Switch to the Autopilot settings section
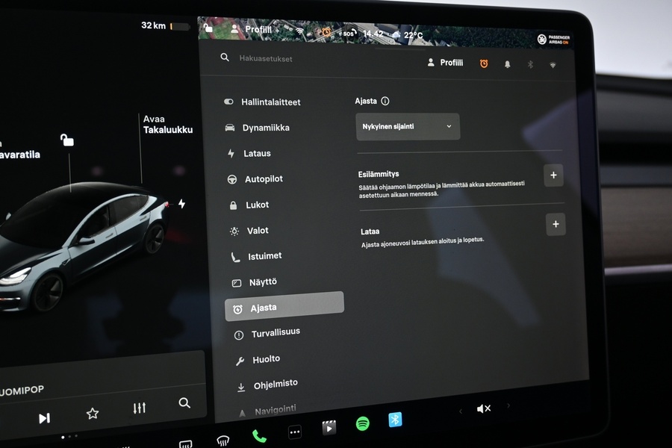The height and width of the screenshot is (448, 672). 267,179
